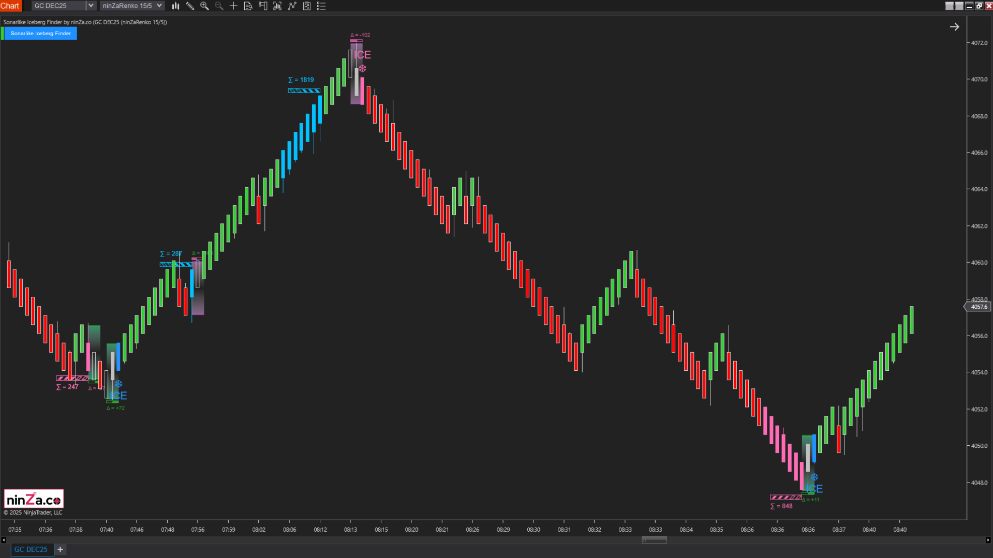This screenshot has width=993, height=558.
Task: Enable the Crosshair tool
Action: point(233,6)
